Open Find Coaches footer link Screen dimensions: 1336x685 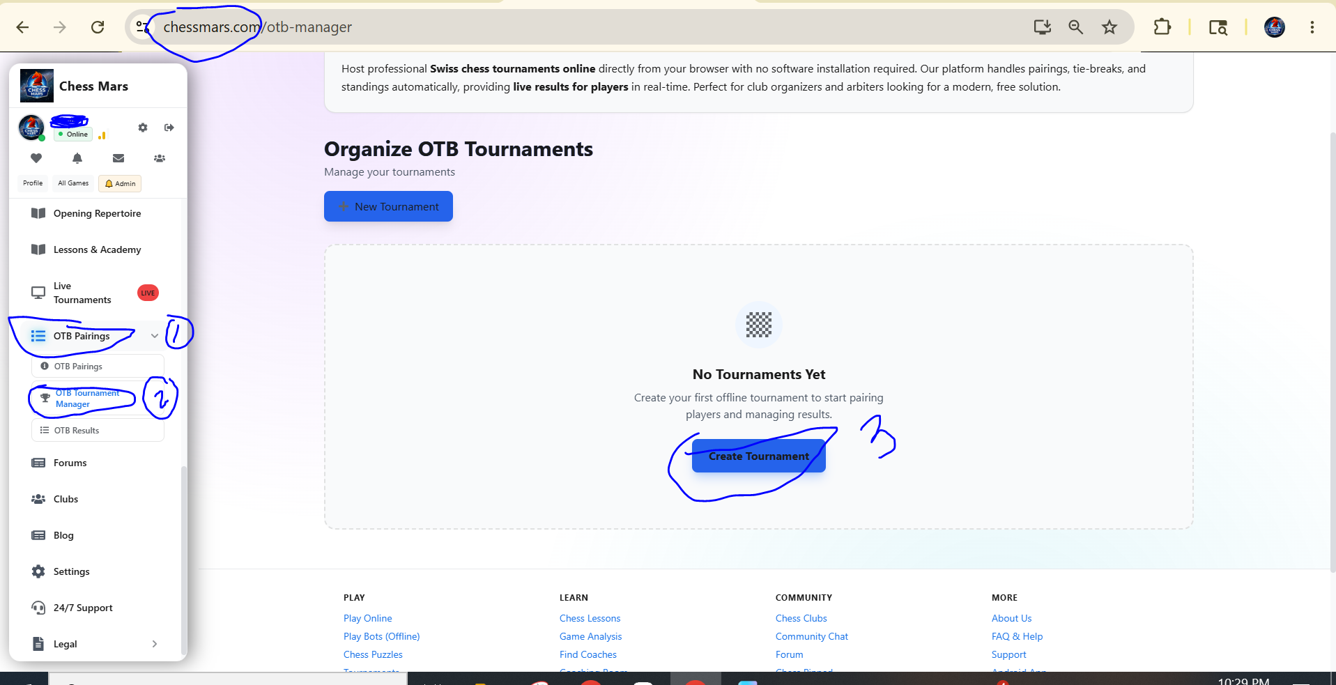tap(588, 654)
